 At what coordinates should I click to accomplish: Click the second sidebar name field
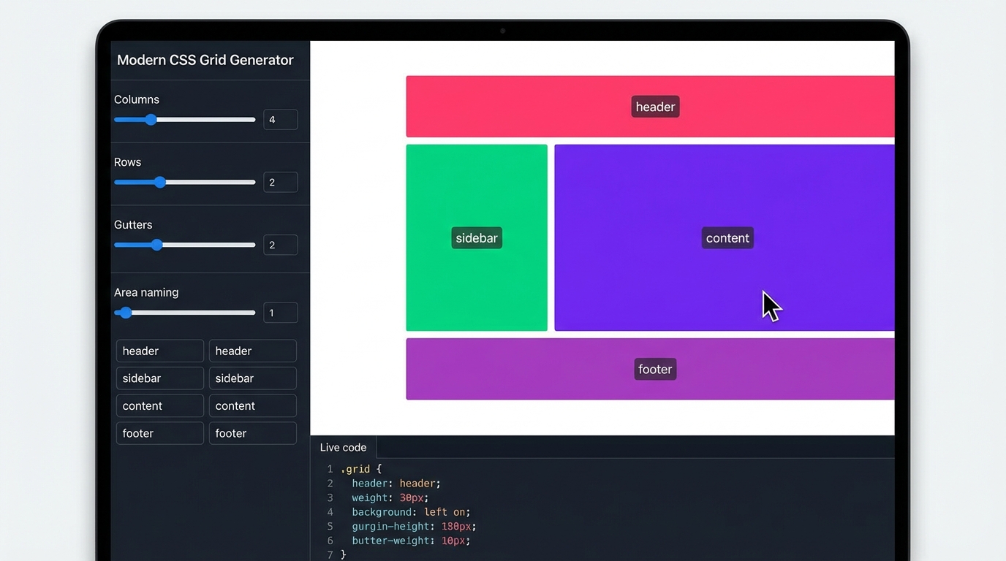(x=252, y=378)
